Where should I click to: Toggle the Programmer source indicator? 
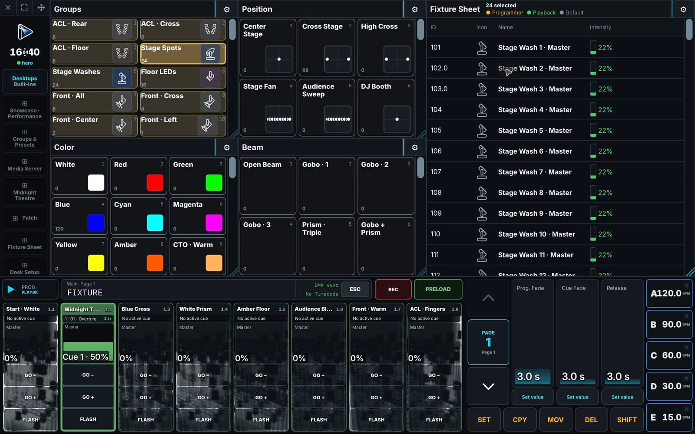[504, 13]
